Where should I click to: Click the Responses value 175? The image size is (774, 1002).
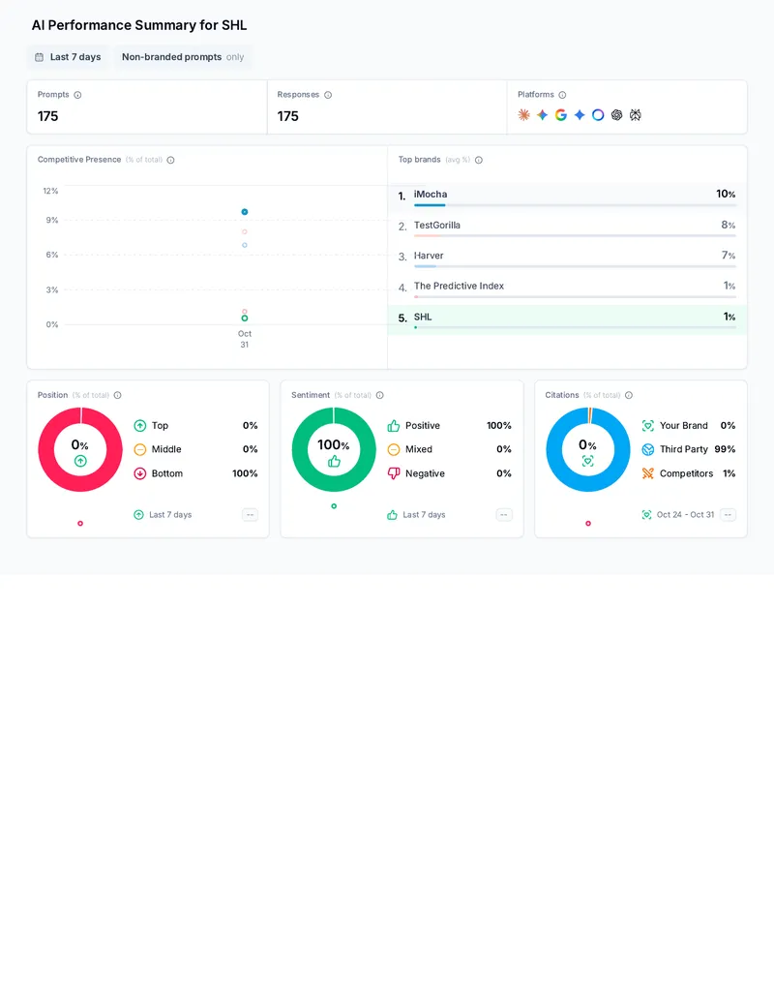tap(288, 116)
